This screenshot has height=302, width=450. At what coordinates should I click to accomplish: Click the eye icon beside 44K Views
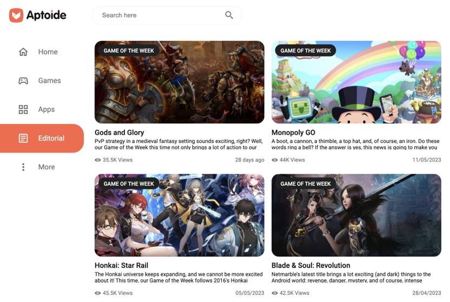275,160
